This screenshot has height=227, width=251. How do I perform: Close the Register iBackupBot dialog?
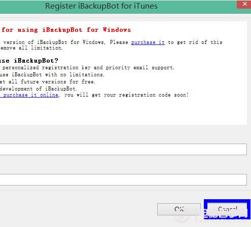pyautogui.click(x=244, y=4)
